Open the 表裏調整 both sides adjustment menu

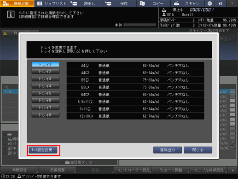pyautogui.click(x=57, y=170)
